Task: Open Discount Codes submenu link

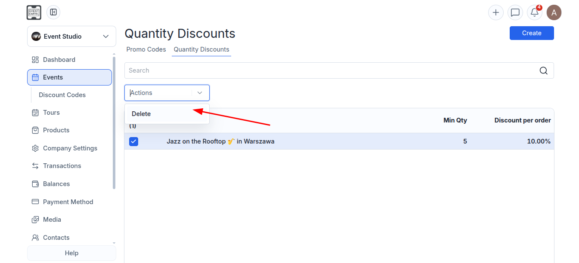Action: (x=62, y=95)
